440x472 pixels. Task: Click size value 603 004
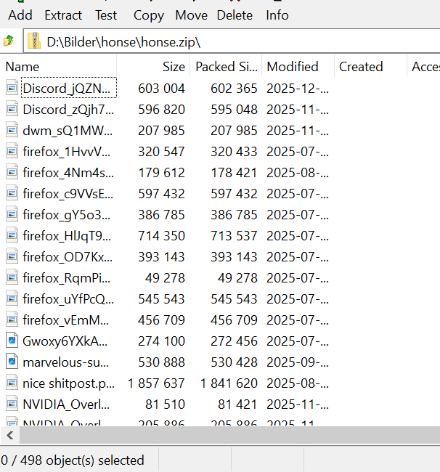pos(161,88)
